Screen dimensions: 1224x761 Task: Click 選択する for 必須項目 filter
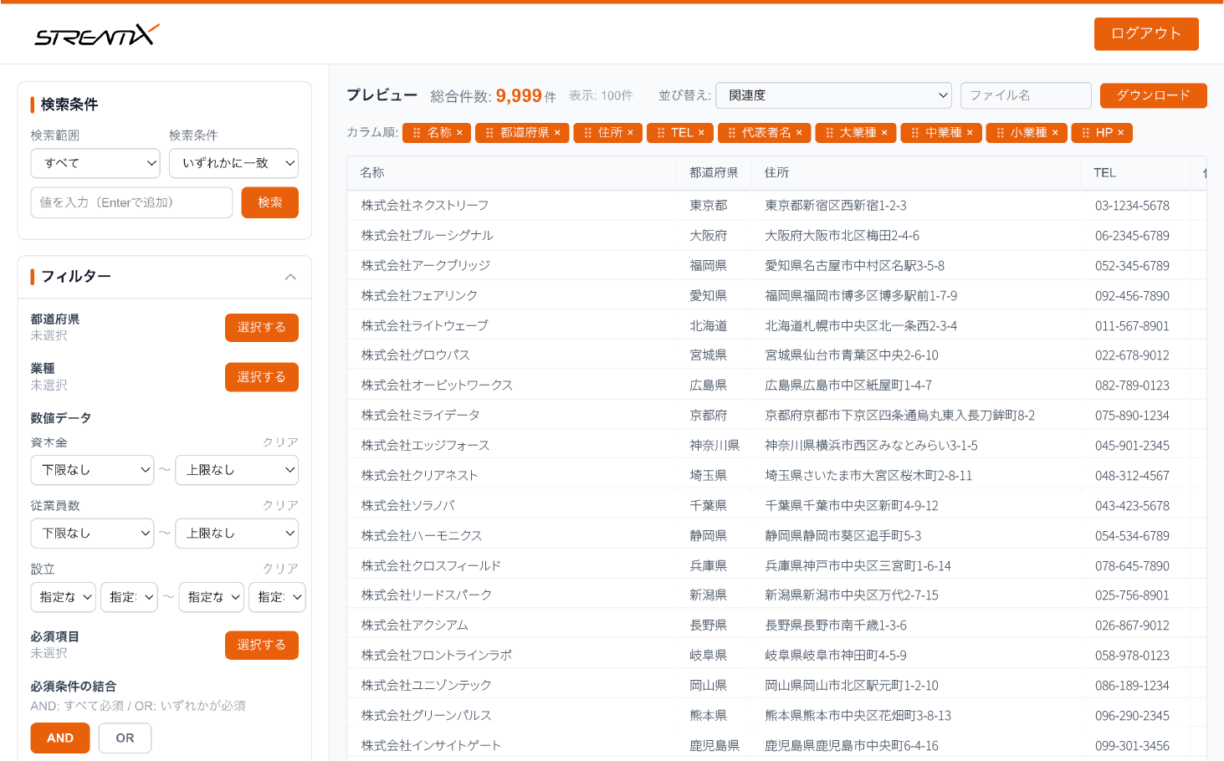[x=262, y=645]
